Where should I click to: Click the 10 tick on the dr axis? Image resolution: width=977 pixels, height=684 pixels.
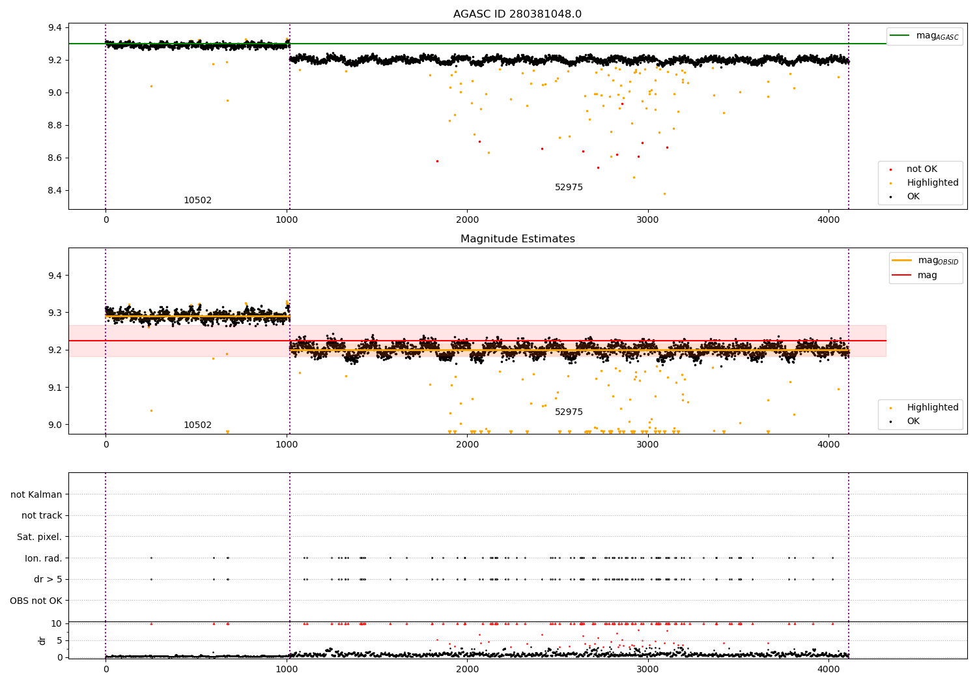[57, 624]
